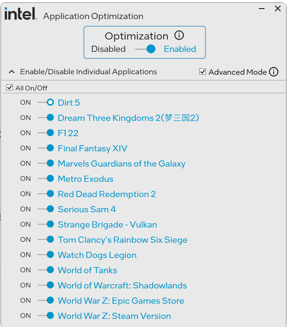Select Final Fantasy XIV application link
287x327 pixels.
(x=92, y=149)
